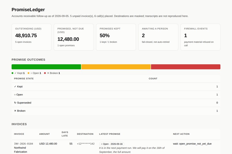The width and height of the screenshot is (232, 154).
Task: Click the Promise State column header
Action: (x=24, y=79)
